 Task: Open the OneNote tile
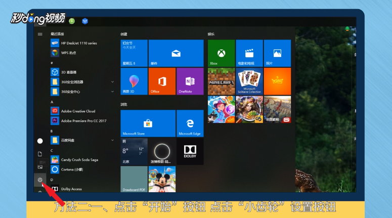tap(190, 81)
